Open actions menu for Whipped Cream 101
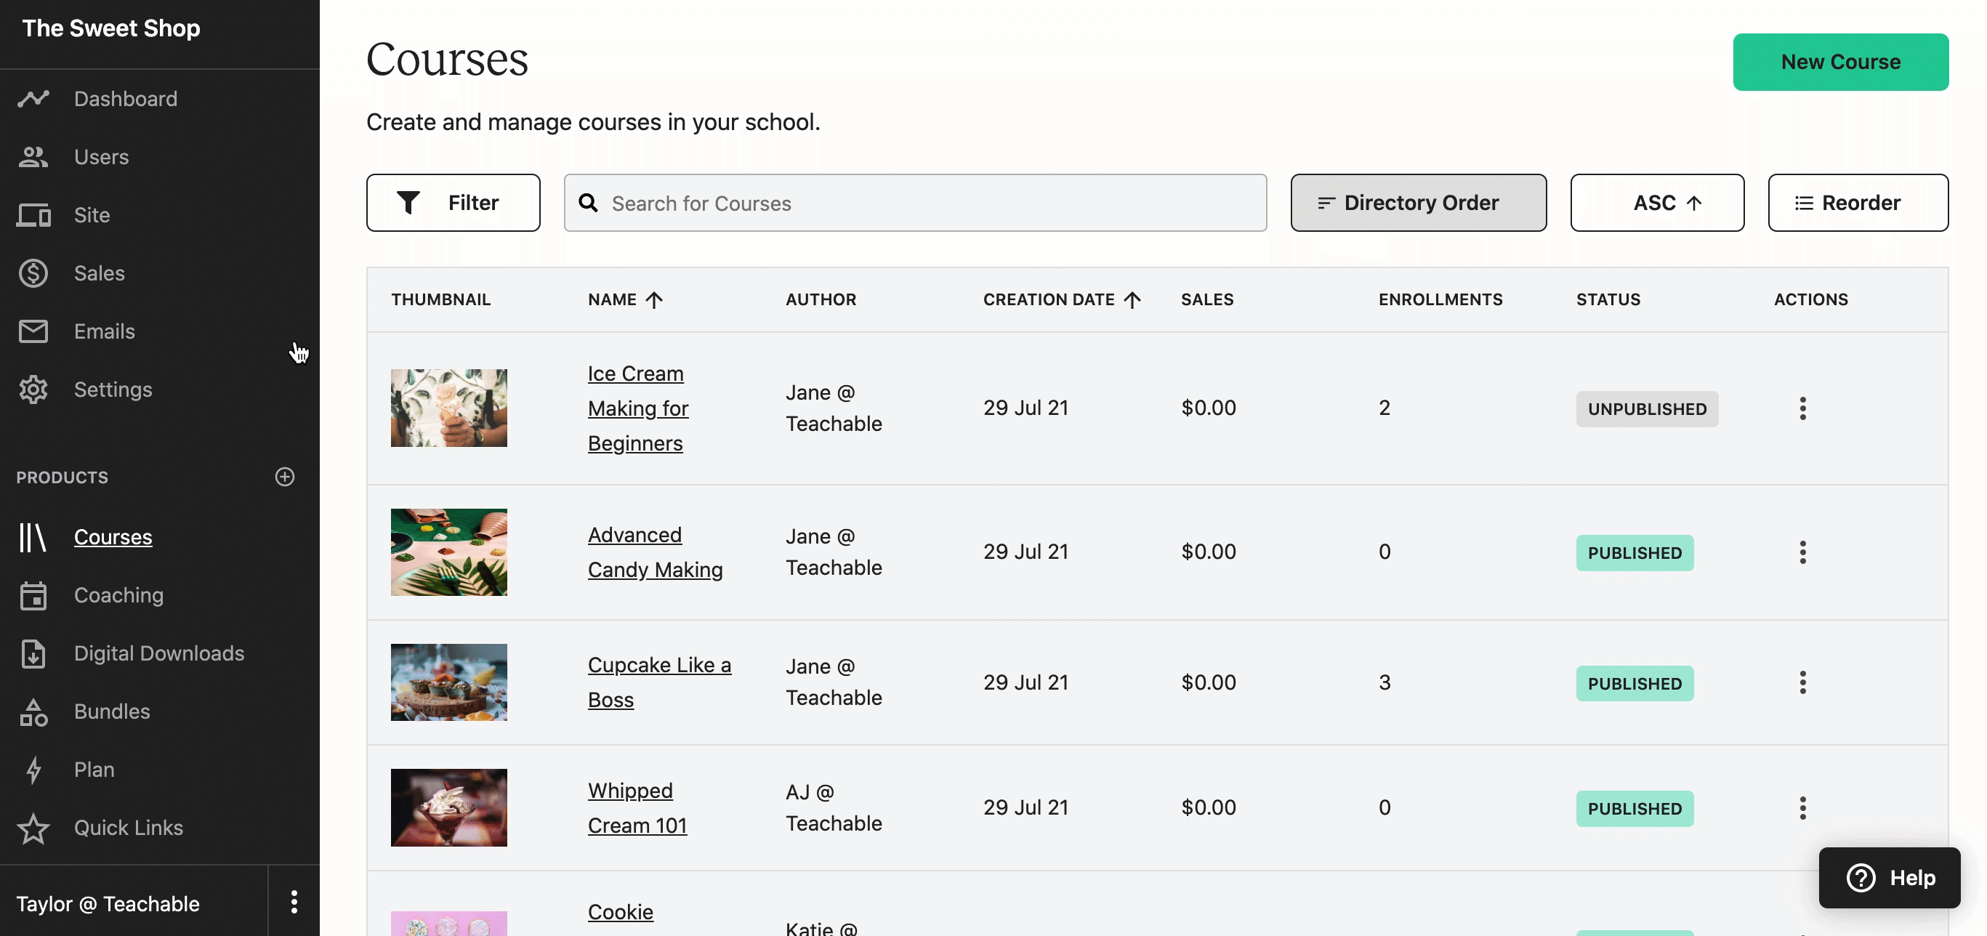The image size is (1987, 936). tap(1802, 808)
